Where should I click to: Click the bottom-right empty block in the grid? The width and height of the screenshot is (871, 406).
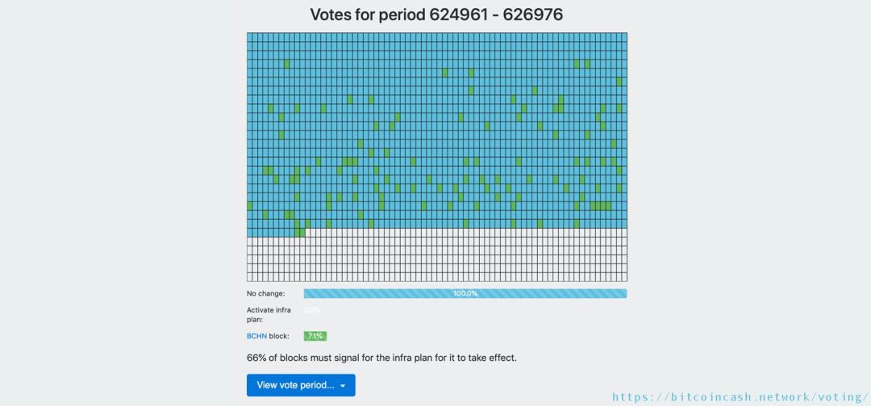coord(623,276)
